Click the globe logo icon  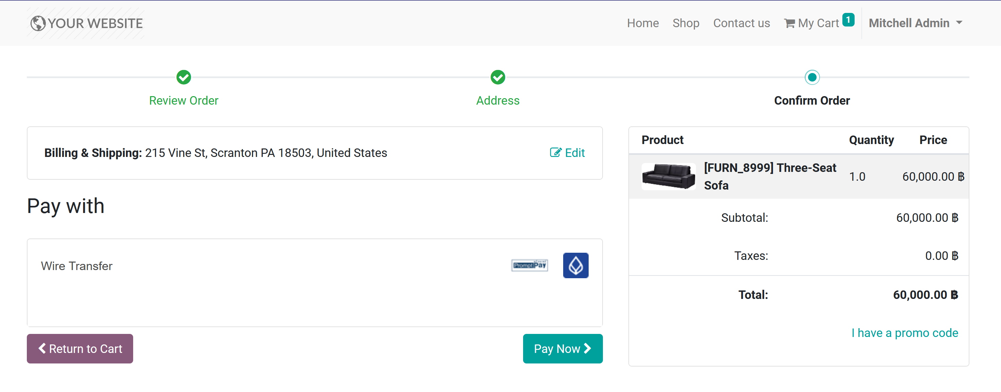38,23
